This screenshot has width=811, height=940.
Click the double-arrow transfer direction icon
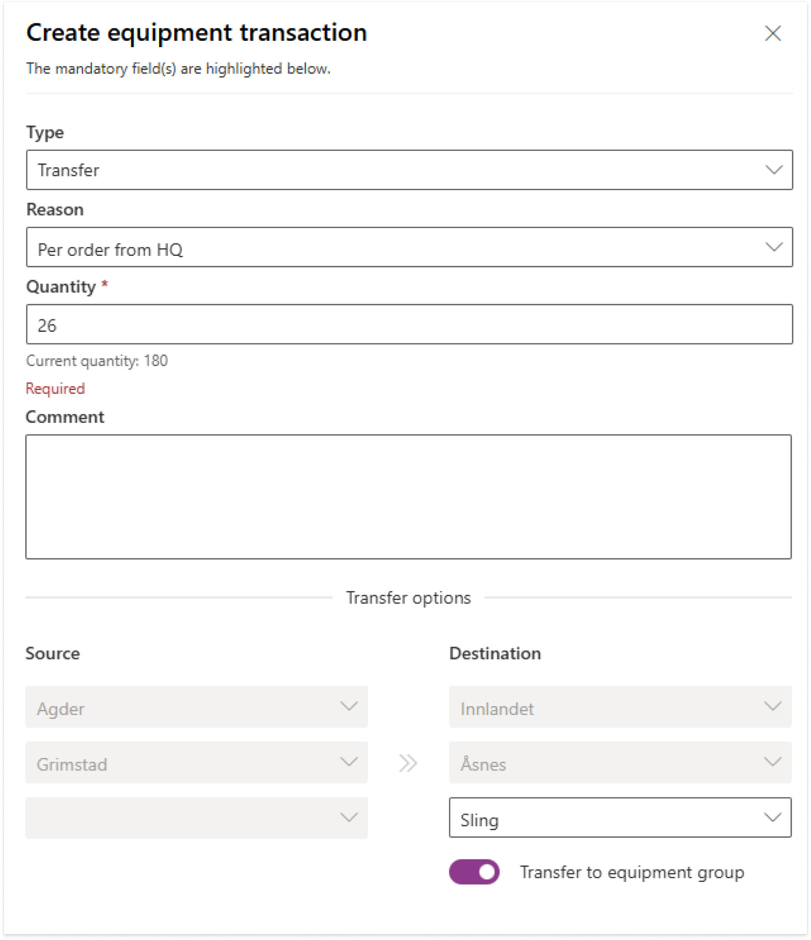coord(408,763)
